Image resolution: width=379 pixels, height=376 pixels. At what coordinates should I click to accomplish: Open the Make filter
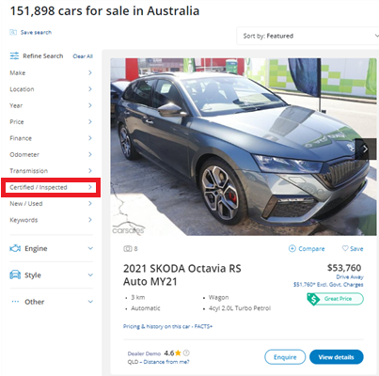coord(51,72)
